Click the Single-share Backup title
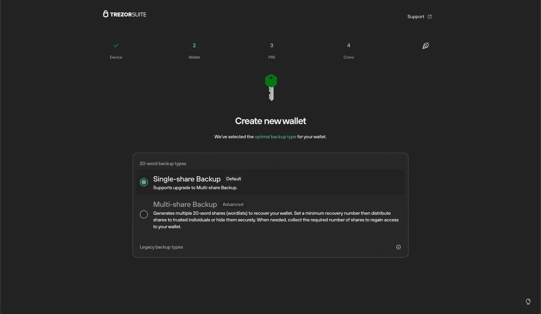The width and height of the screenshot is (541, 314). [x=187, y=179]
